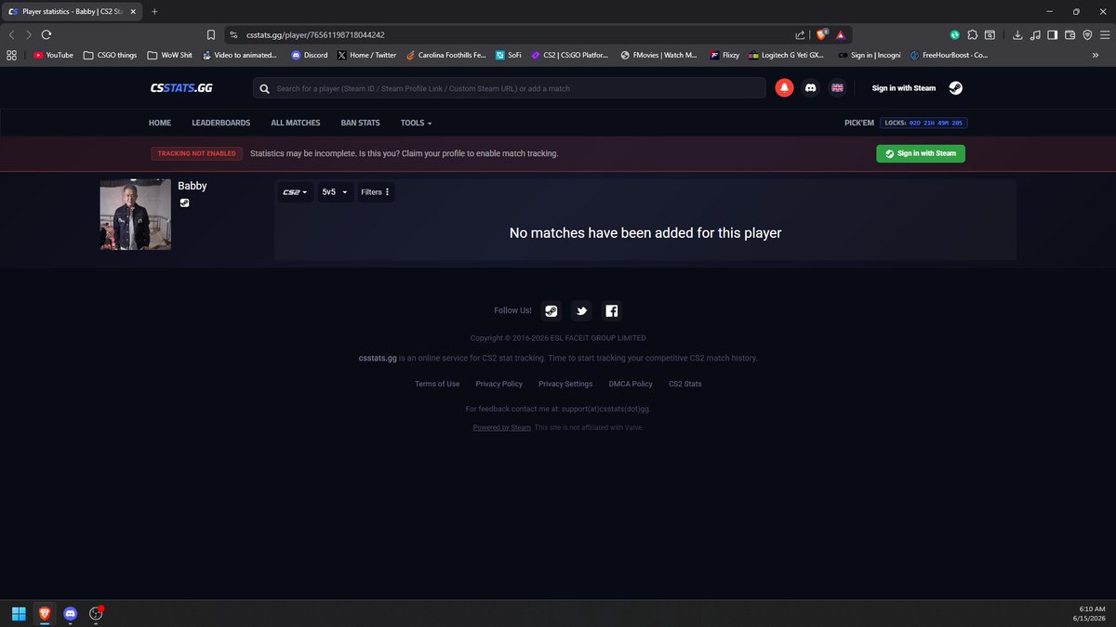This screenshot has width=1116, height=627.
Task: Open the 5v5 mode dropdown
Action: [335, 192]
